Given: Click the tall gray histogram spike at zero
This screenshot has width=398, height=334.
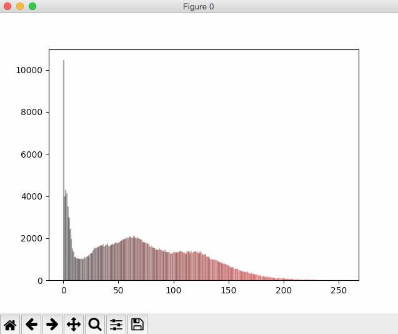Looking at the screenshot, I should click(x=64, y=170).
